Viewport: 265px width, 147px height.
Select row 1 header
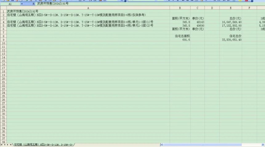(x=3, y=11)
